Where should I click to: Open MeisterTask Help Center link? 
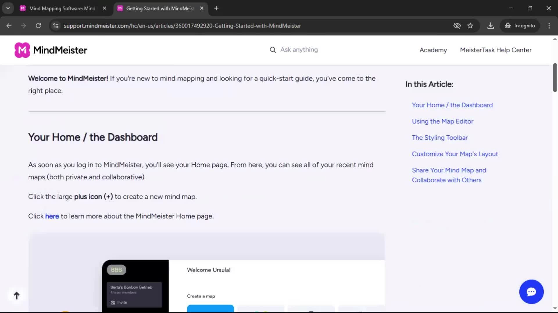496,50
